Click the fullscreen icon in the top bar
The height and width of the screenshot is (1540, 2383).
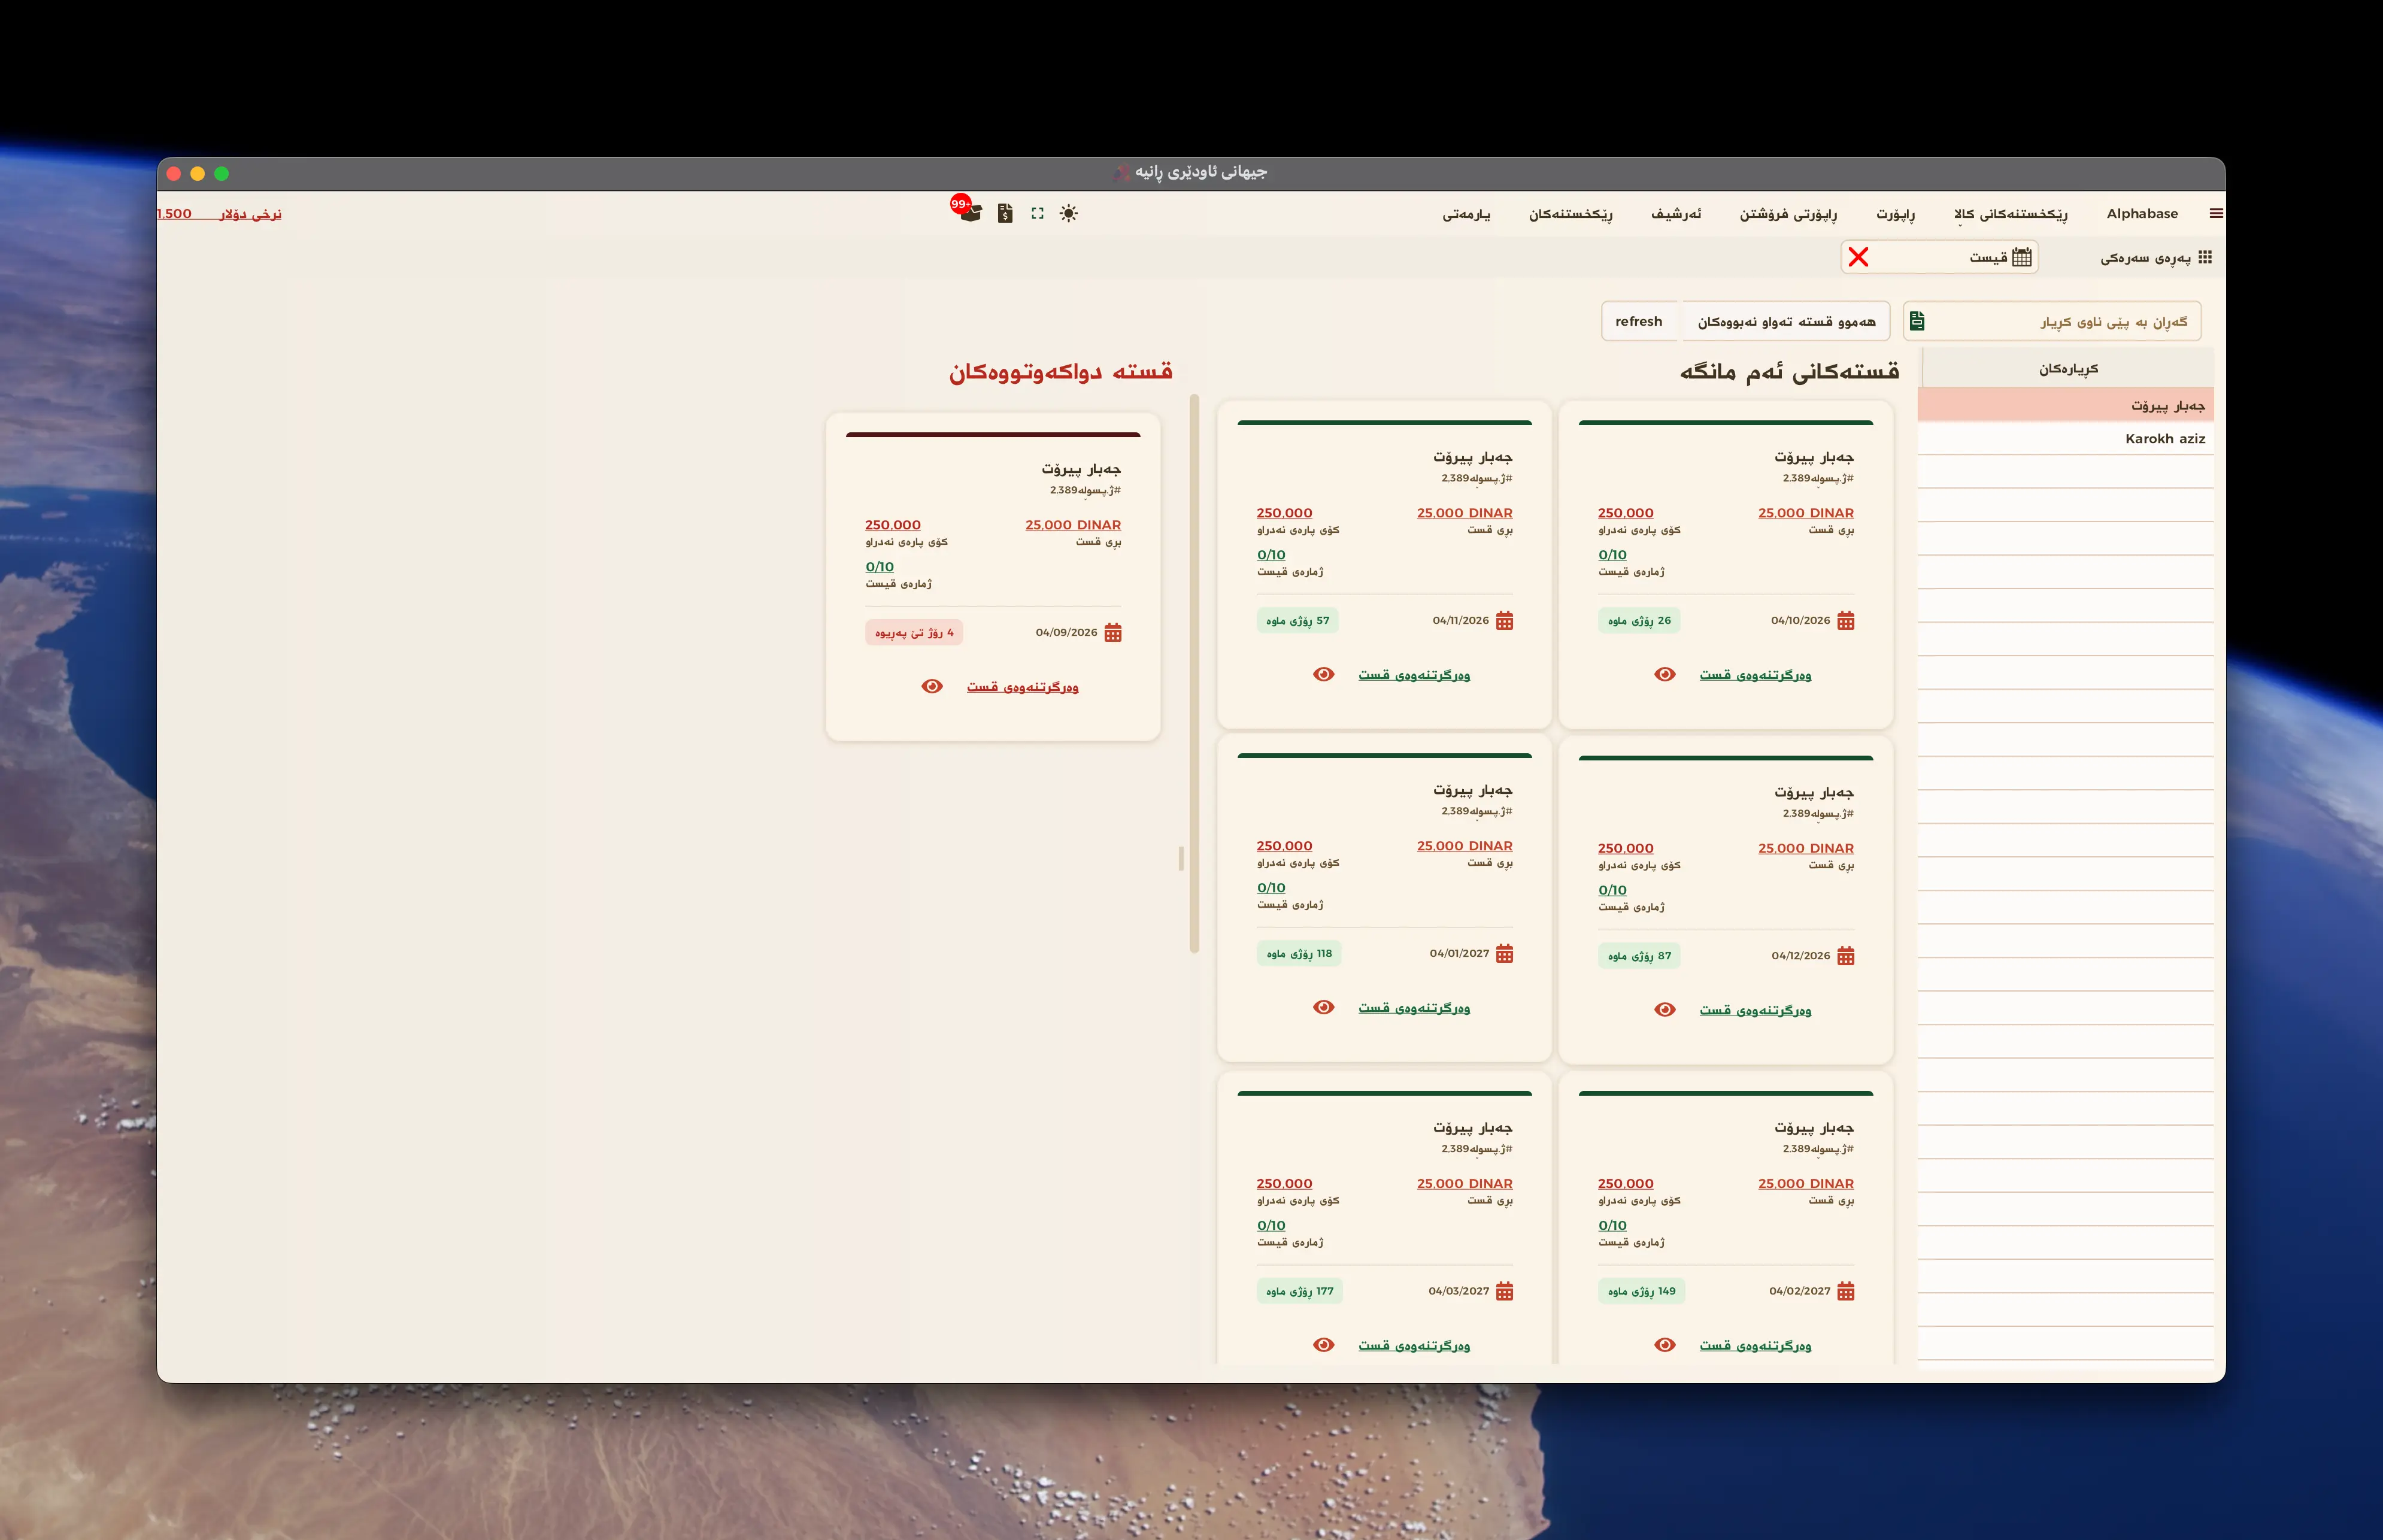coord(1037,213)
